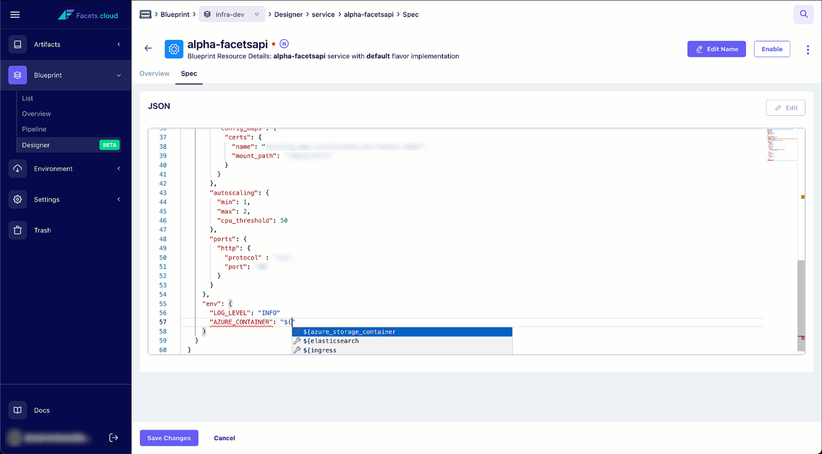Click the "LOG_LEVEL" key on line 56
Viewport: 822px width, 454px height.
tap(230, 313)
